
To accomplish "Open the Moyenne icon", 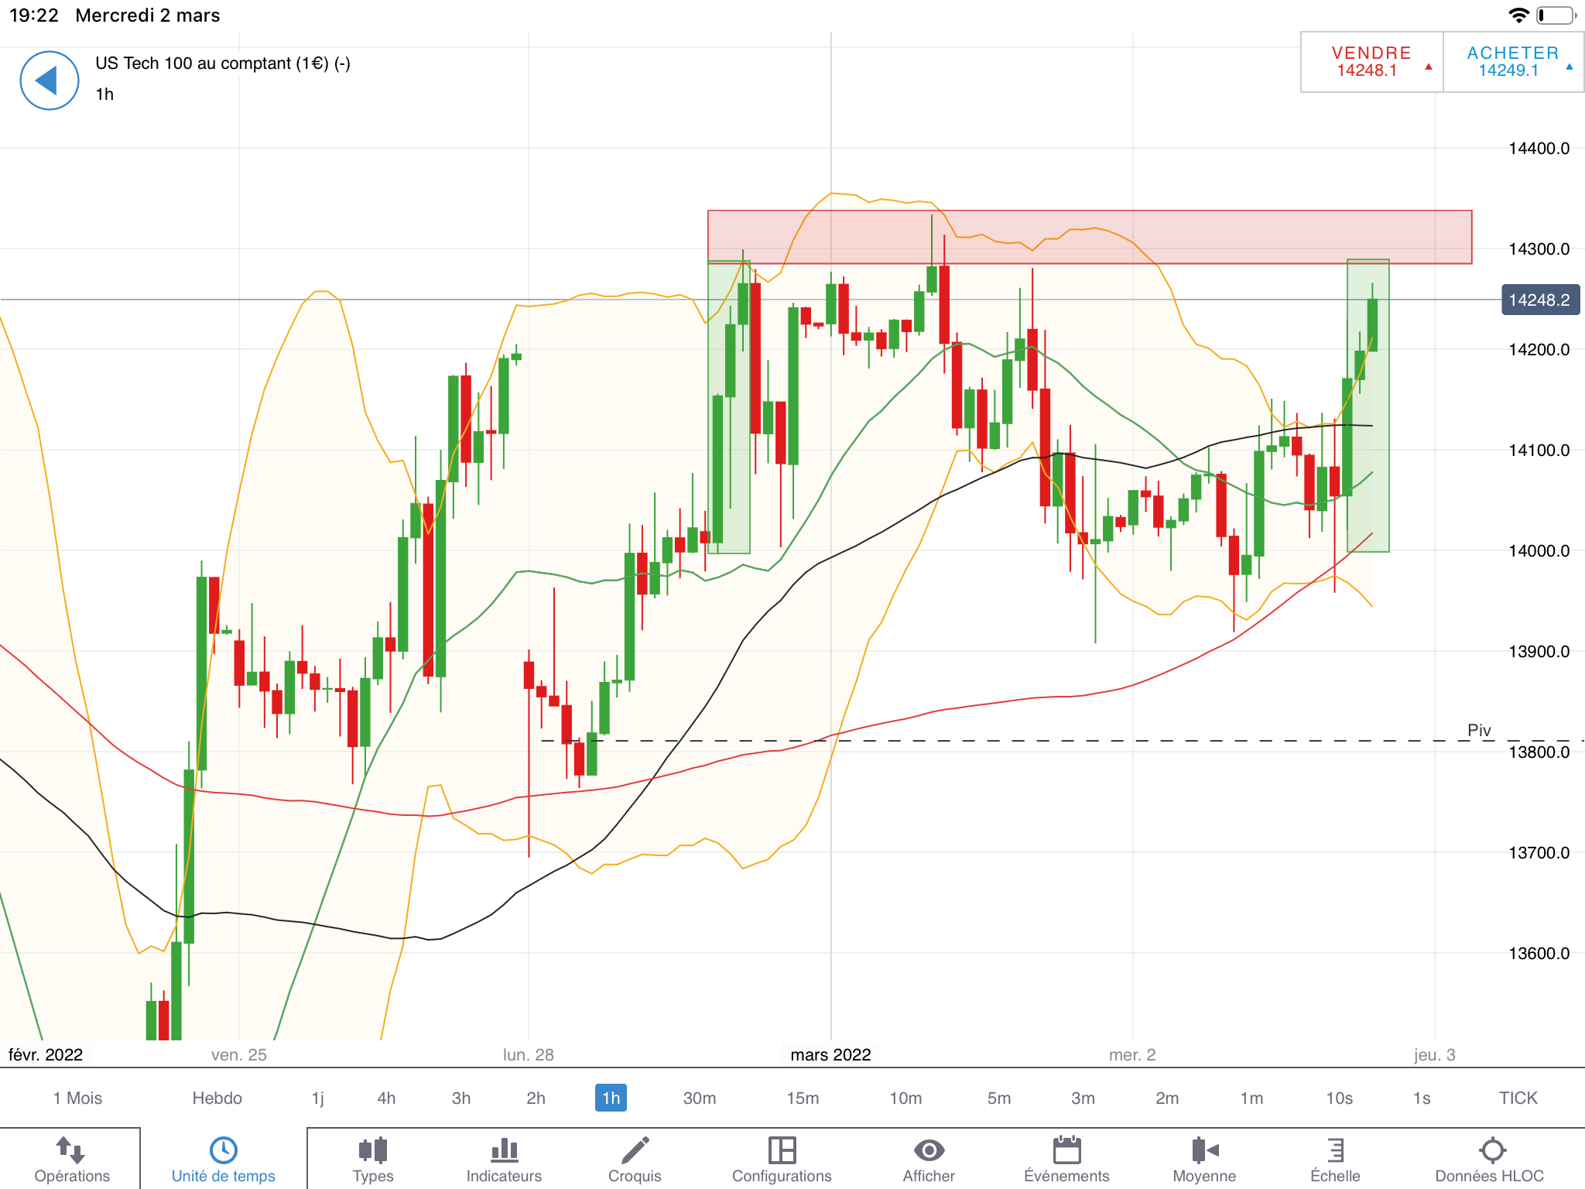I will (x=1204, y=1150).
